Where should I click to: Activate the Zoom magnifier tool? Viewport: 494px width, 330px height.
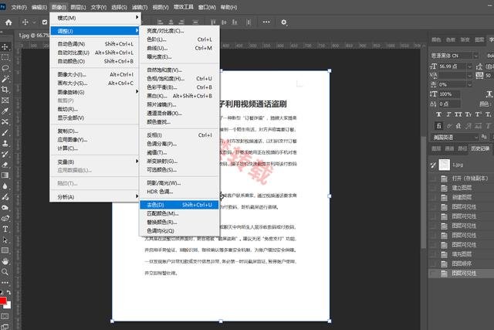click(x=5, y=272)
